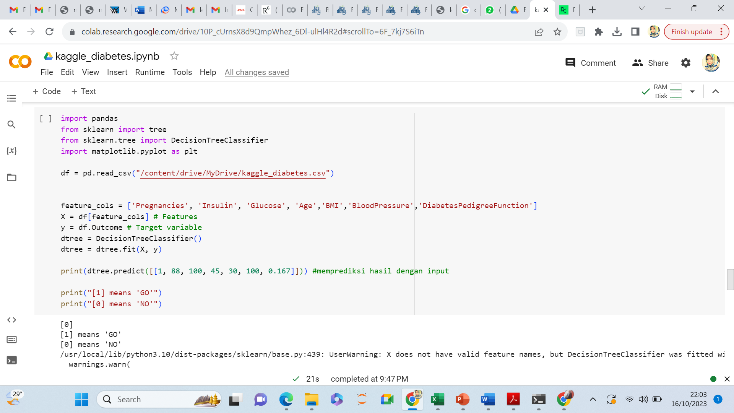Screen dimensions: 734x413
Task: Open File Explorer from the taskbar
Action: tap(311, 400)
